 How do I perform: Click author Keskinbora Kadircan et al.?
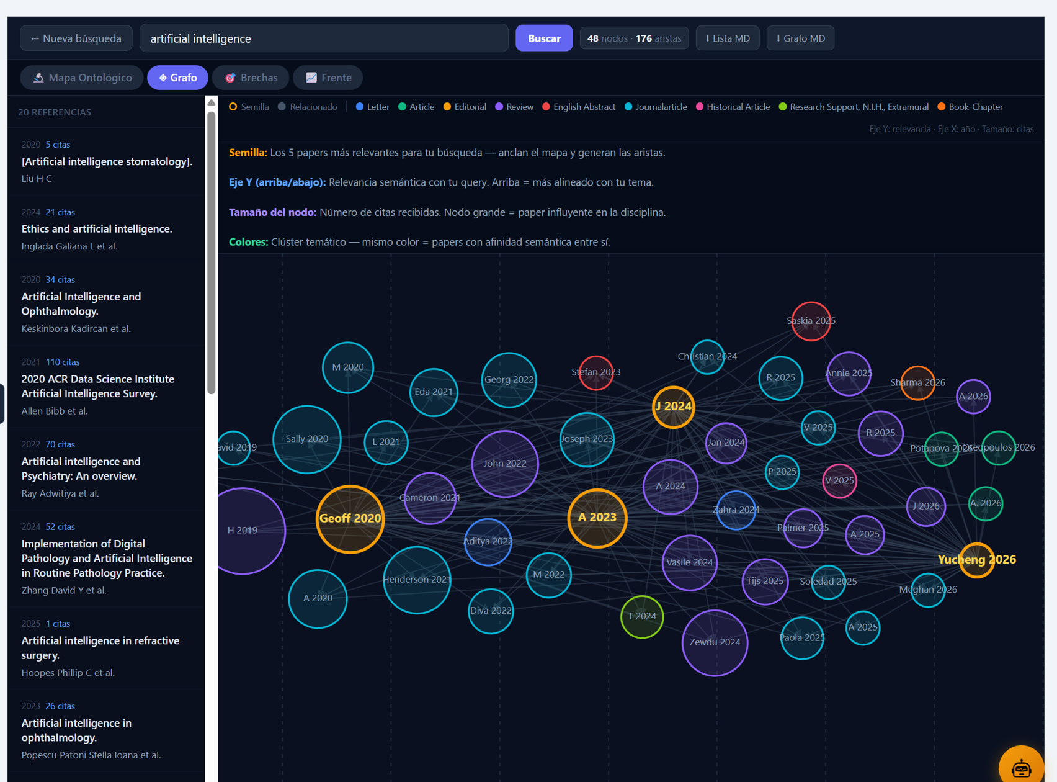coord(76,329)
